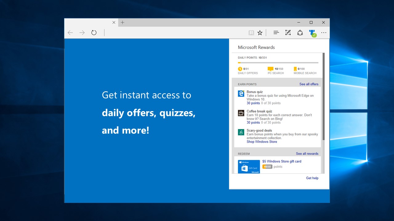Follow the Shop Windows Store link
394x221 pixels.
tap(262, 142)
